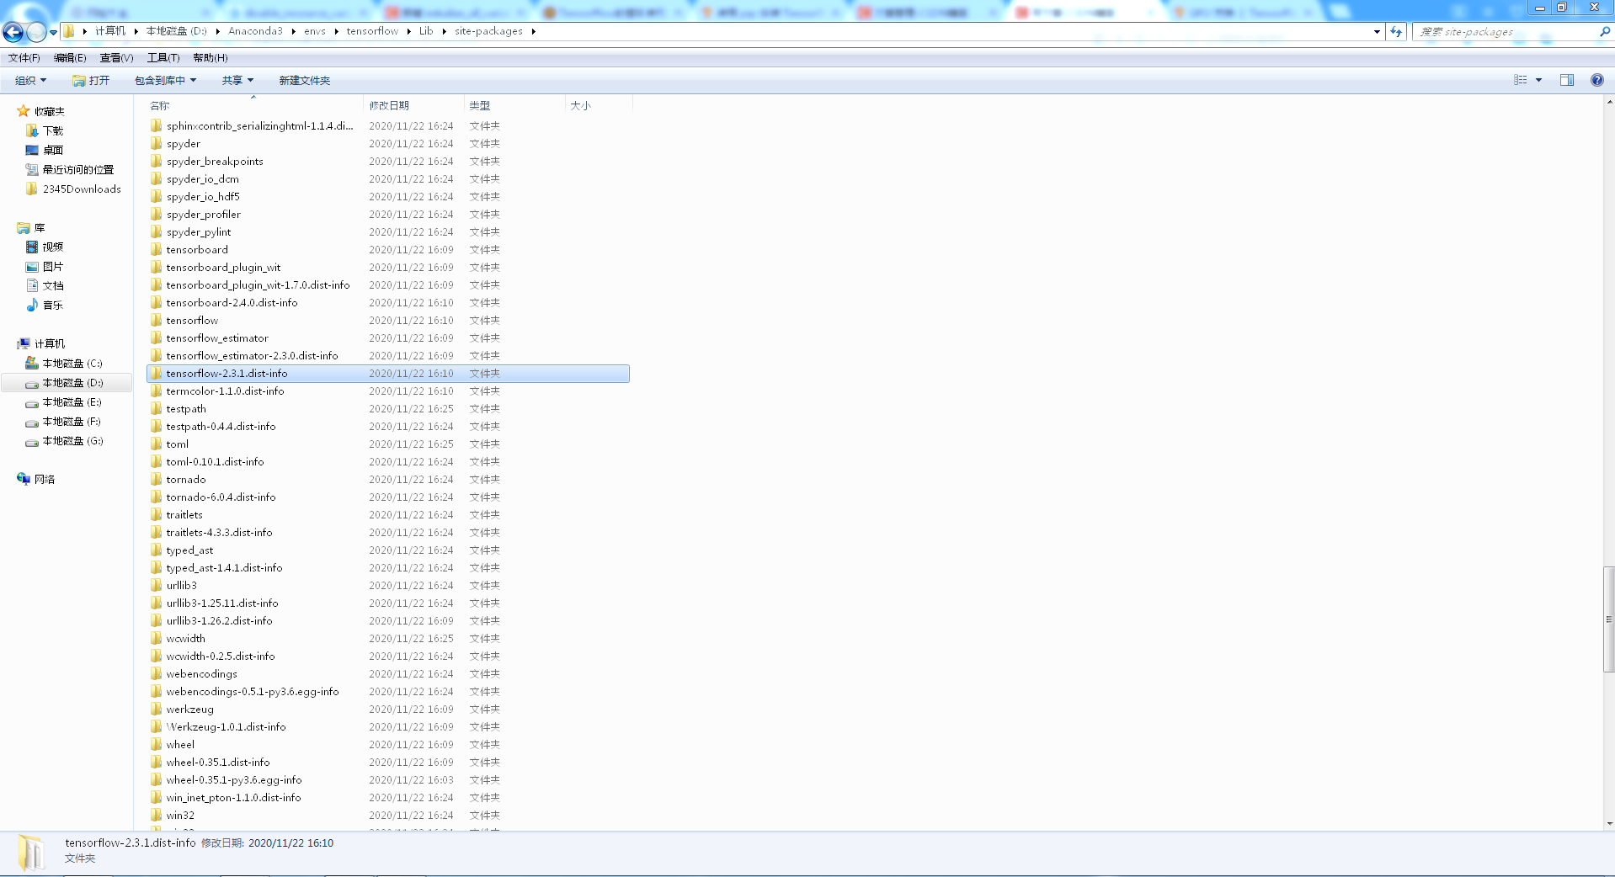The width and height of the screenshot is (1615, 877).
Task: Open the 视频 library
Action: pyautogui.click(x=45, y=247)
